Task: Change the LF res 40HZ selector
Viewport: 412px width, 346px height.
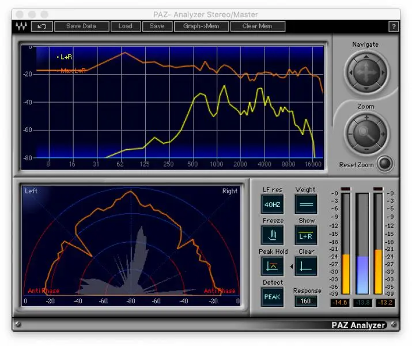Action: click(273, 204)
